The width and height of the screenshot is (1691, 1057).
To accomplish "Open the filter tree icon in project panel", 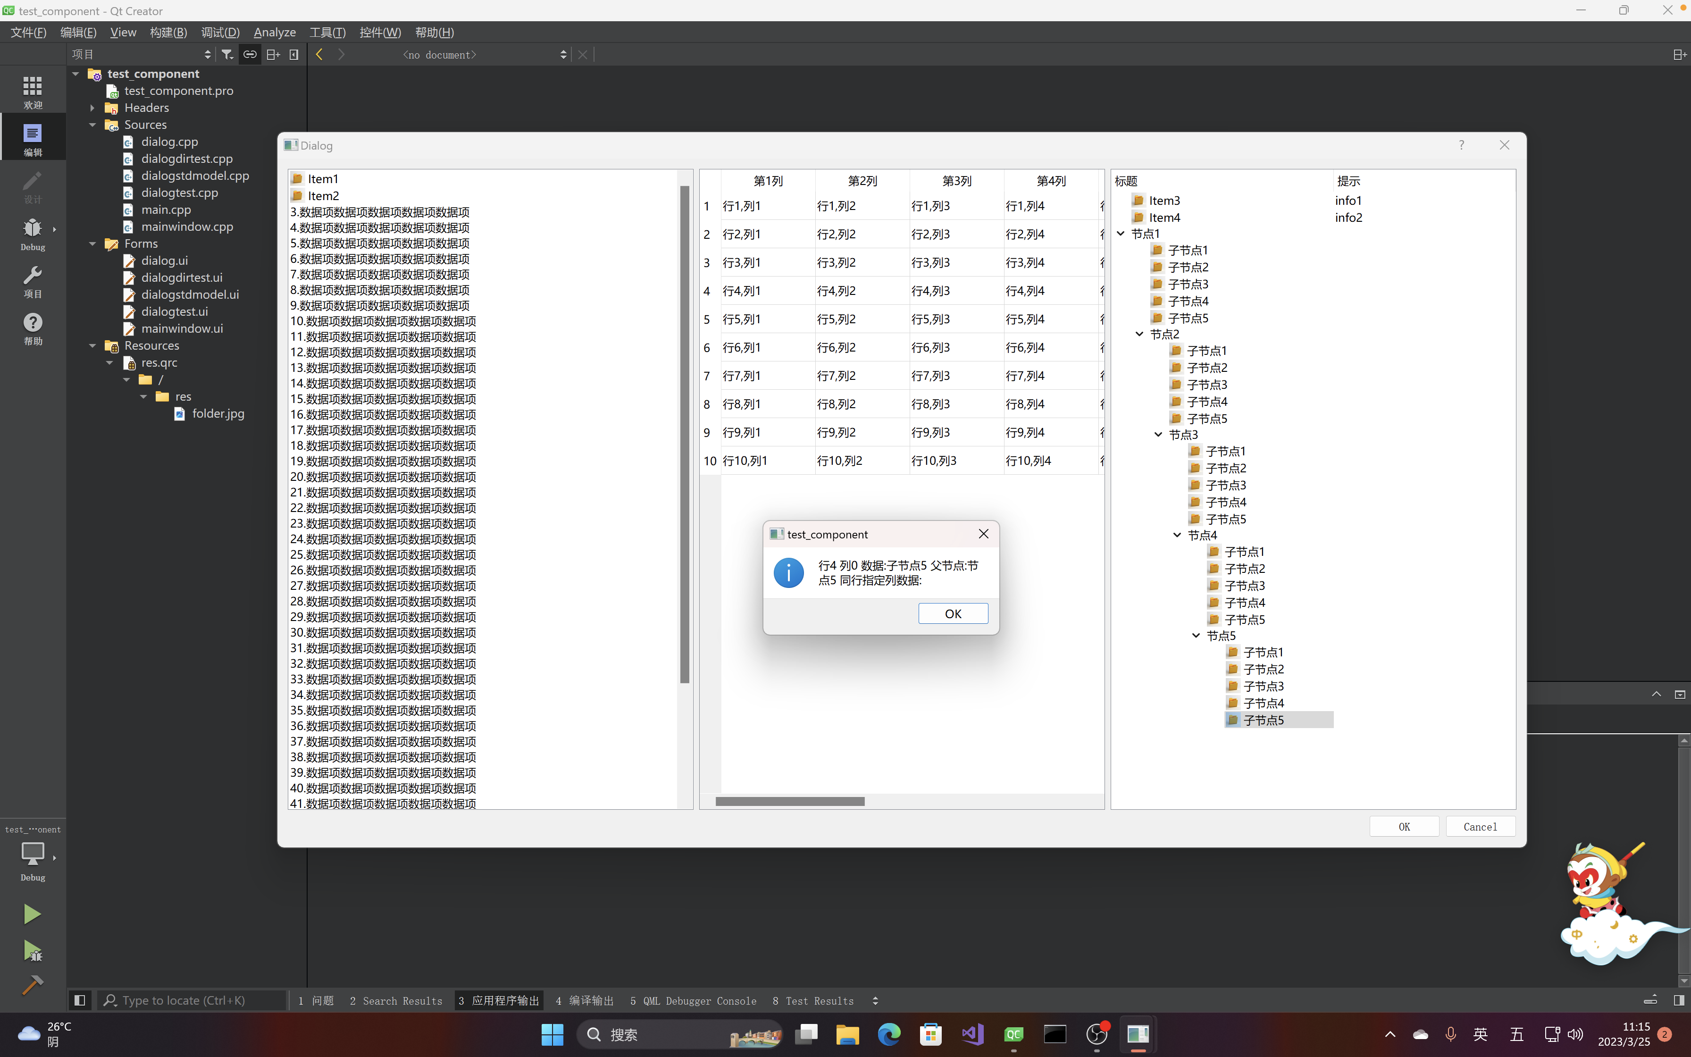I will [x=226, y=54].
